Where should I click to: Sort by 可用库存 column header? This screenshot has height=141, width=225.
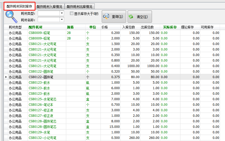(x=210, y=27)
